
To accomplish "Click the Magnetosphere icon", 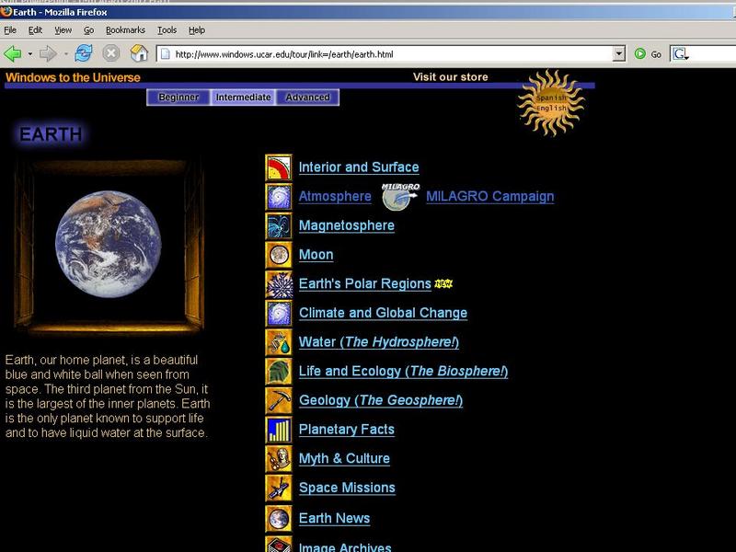I will click(279, 225).
